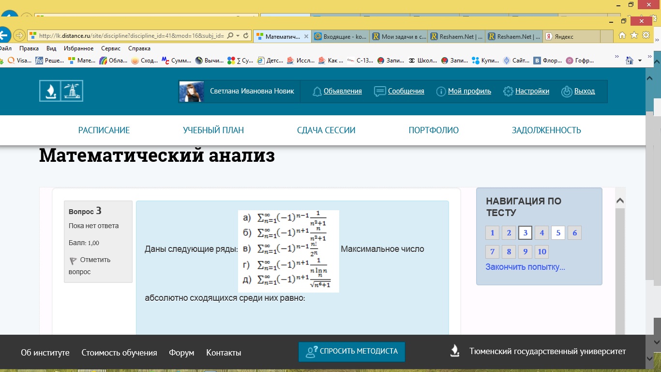Click СПРОСИТЬ МЕТОДИСТА button
This screenshot has width=661, height=372.
point(351,352)
